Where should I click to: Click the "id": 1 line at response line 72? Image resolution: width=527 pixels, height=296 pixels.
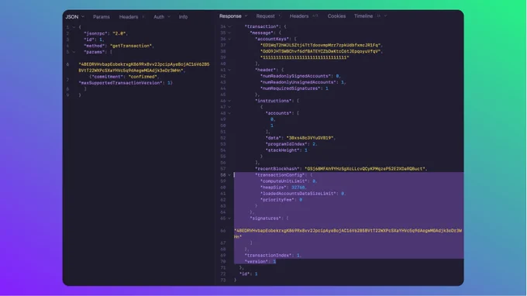point(248,274)
